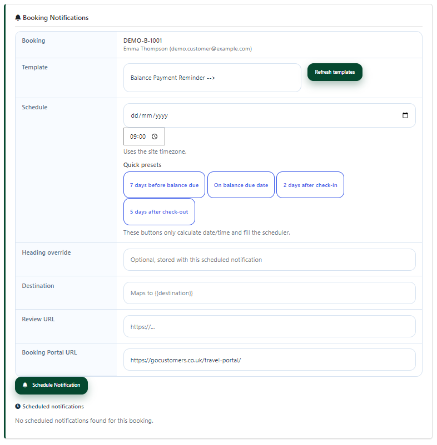Screen dimensions: 437x445
Task: Click the Template row label
Action: click(x=34, y=67)
